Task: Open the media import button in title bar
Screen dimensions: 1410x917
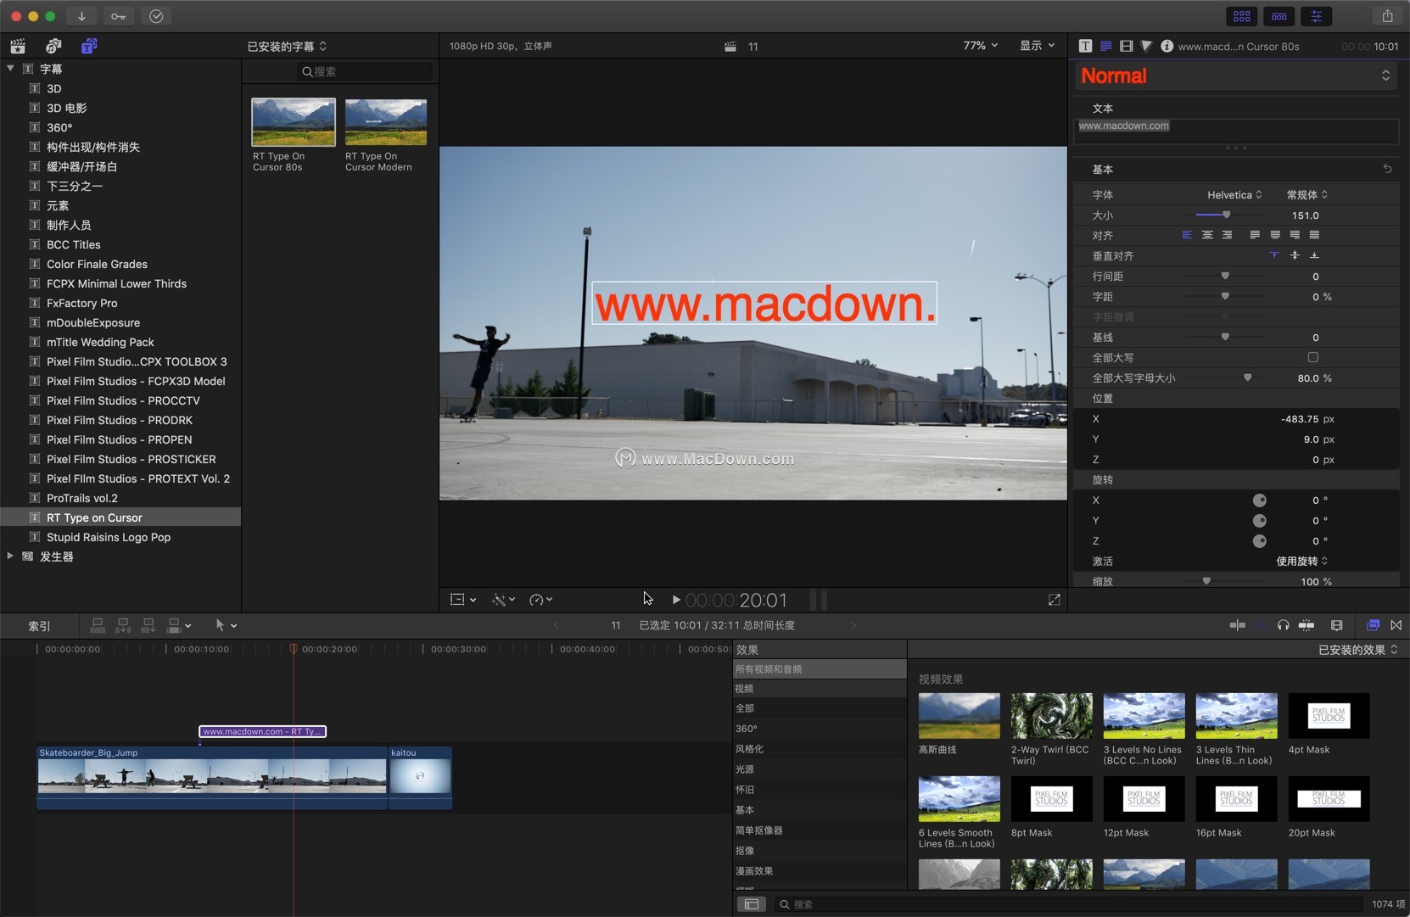Action: click(x=81, y=16)
